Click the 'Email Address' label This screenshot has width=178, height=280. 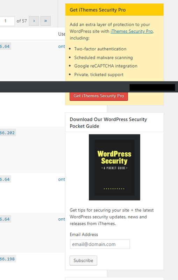click(84, 234)
